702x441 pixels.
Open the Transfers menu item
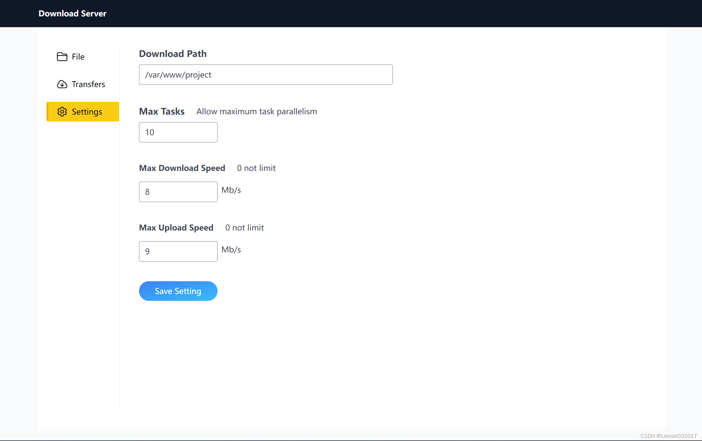(x=88, y=84)
